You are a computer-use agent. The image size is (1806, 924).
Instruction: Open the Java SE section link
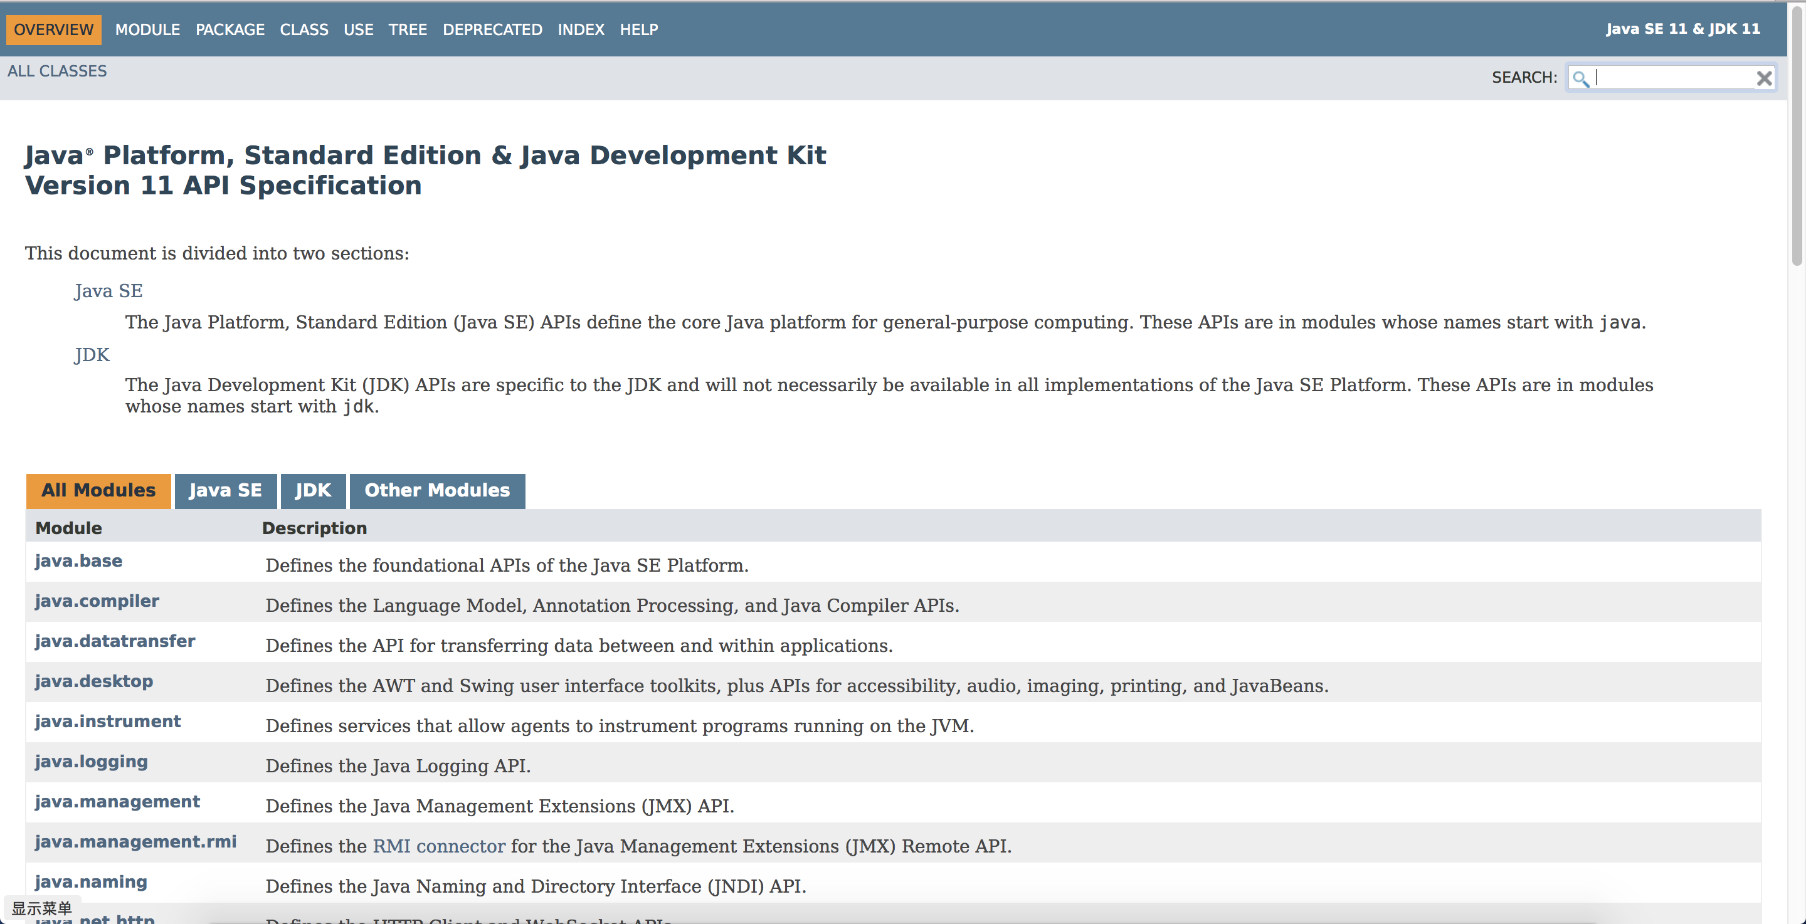108,290
